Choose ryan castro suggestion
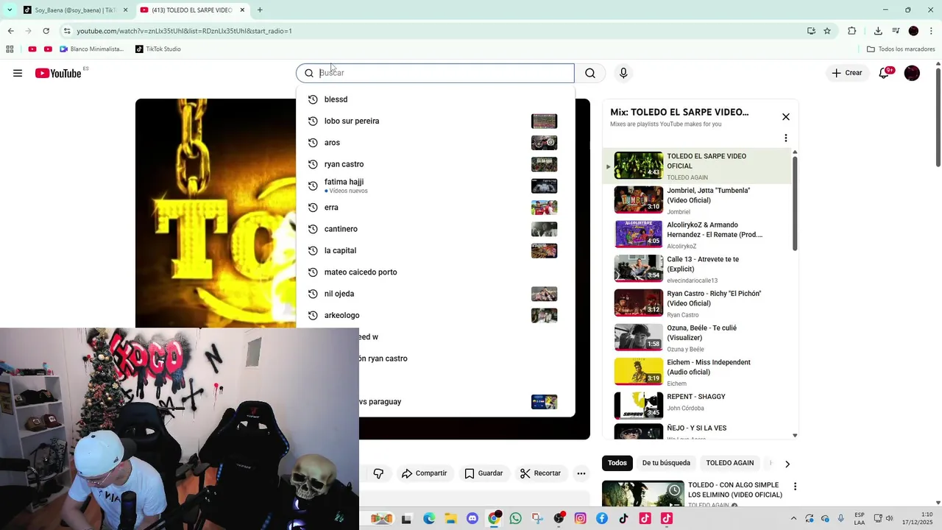Image resolution: width=942 pixels, height=530 pixels. click(x=435, y=164)
